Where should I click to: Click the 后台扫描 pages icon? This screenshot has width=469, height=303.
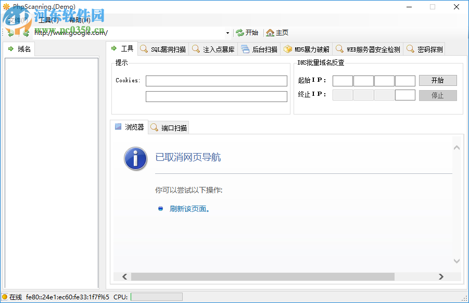point(246,48)
